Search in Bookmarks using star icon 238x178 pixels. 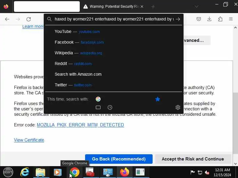coord(158,99)
